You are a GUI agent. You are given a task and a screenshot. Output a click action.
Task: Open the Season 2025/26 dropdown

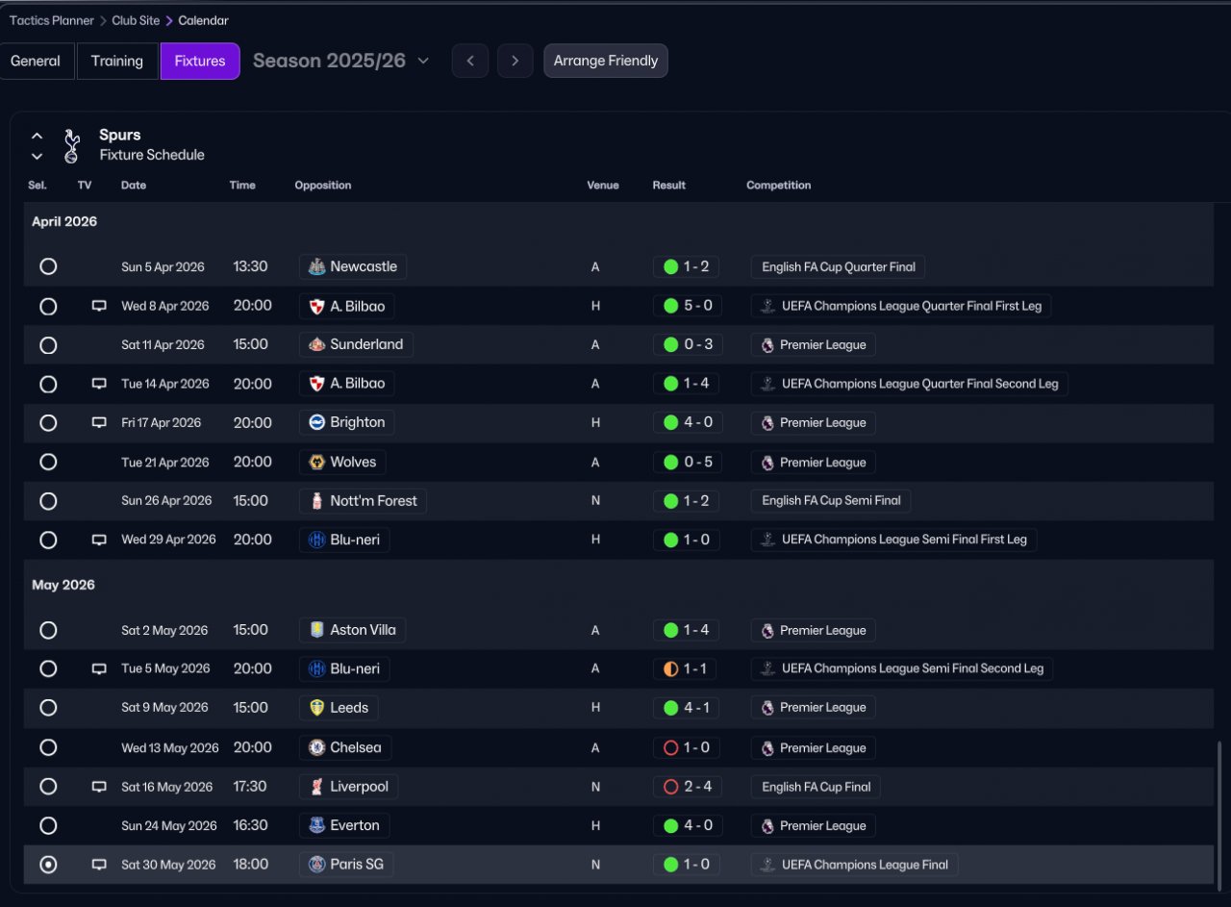[x=340, y=61]
